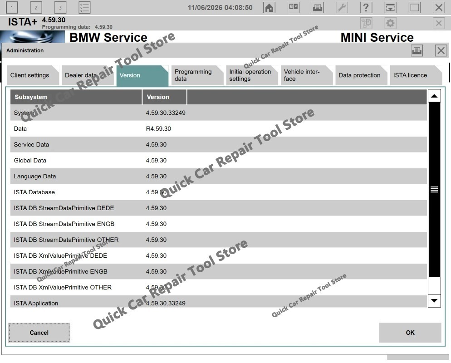
Task: Switch to the Dealer data tab
Action: tap(88, 75)
